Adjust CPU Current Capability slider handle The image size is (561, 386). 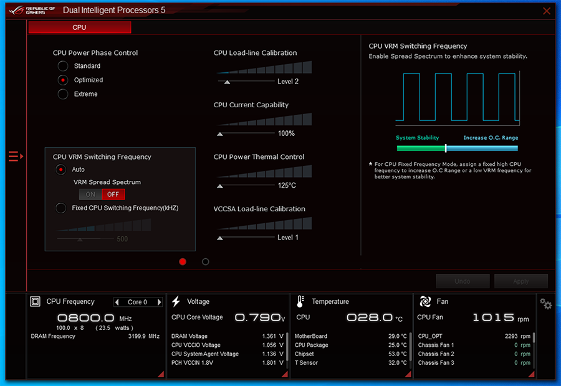click(x=220, y=134)
